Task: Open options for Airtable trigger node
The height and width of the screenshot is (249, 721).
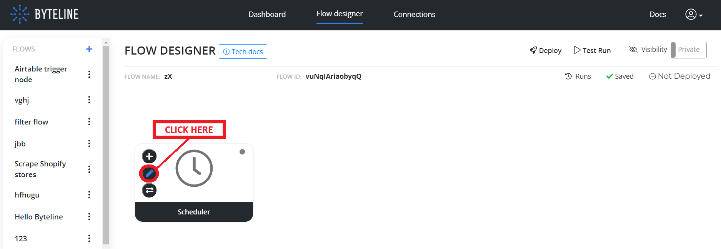Action: [89, 74]
